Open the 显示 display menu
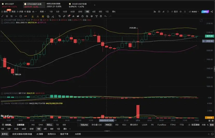This screenshot has width=215, height=138. click(x=175, y=12)
